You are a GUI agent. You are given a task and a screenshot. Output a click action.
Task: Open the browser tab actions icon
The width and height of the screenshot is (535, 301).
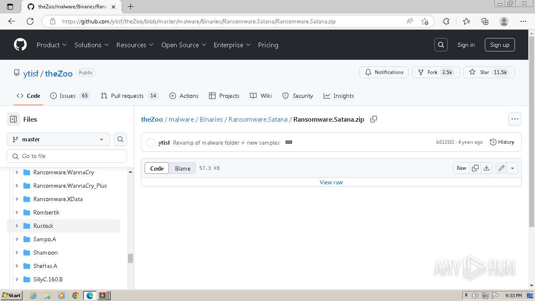[10, 6]
